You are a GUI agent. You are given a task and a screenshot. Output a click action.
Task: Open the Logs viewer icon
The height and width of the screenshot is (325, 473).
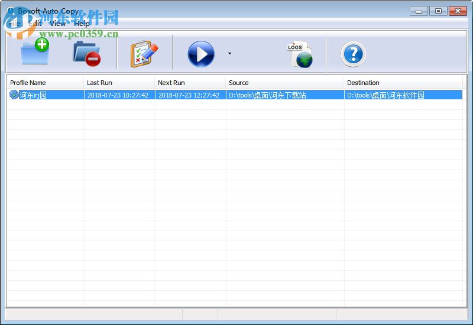tap(300, 54)
